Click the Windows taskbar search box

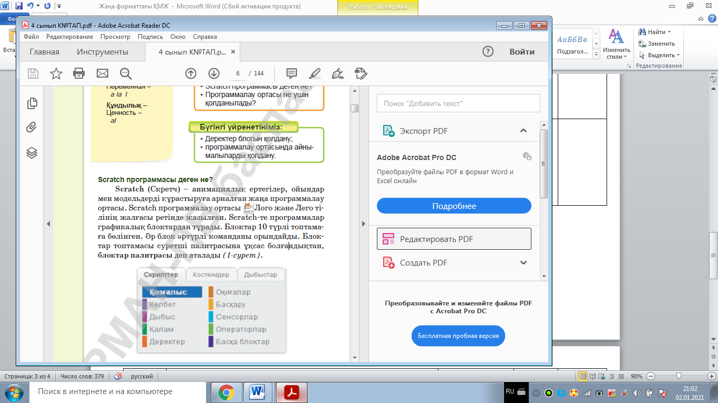(116, 392)
